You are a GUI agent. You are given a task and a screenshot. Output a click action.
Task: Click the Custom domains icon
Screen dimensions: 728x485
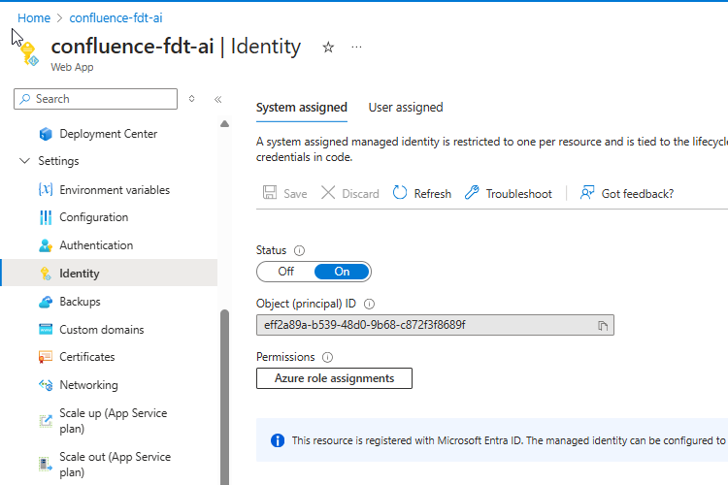(46, 330)
